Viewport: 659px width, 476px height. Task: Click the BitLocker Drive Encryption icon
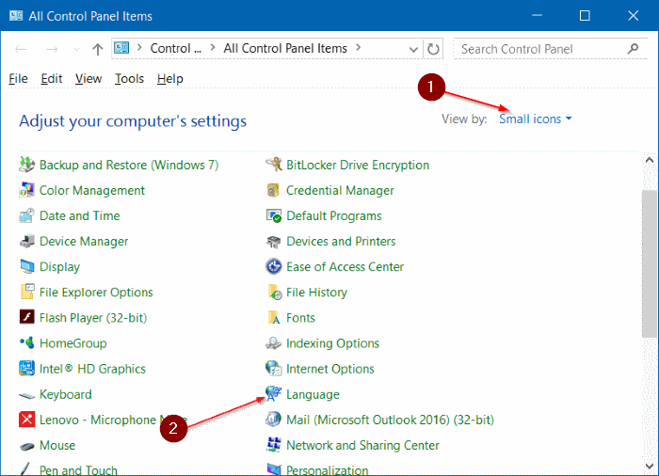click(x=274, y=166)
